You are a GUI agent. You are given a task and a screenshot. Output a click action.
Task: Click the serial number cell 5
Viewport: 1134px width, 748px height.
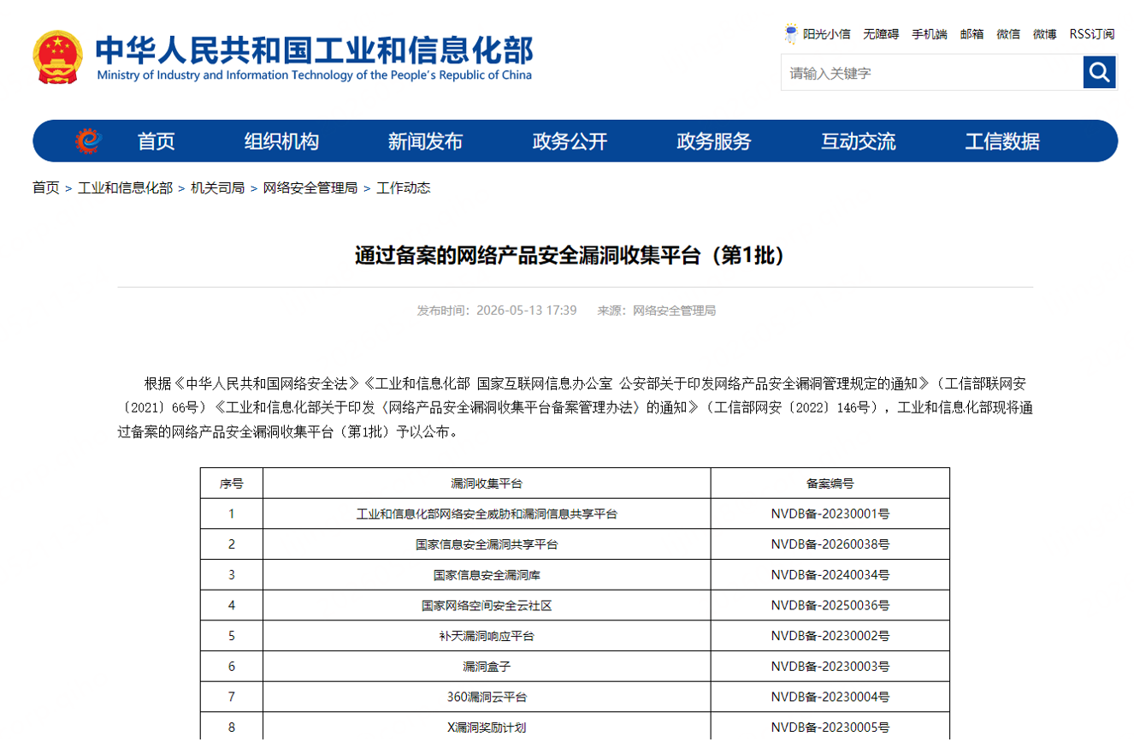tap(232, 636)
